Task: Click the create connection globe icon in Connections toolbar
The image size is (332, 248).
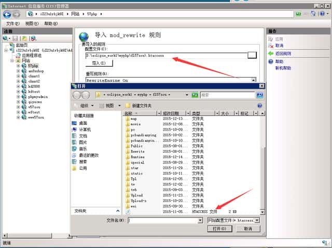Action: click(5, 38)
